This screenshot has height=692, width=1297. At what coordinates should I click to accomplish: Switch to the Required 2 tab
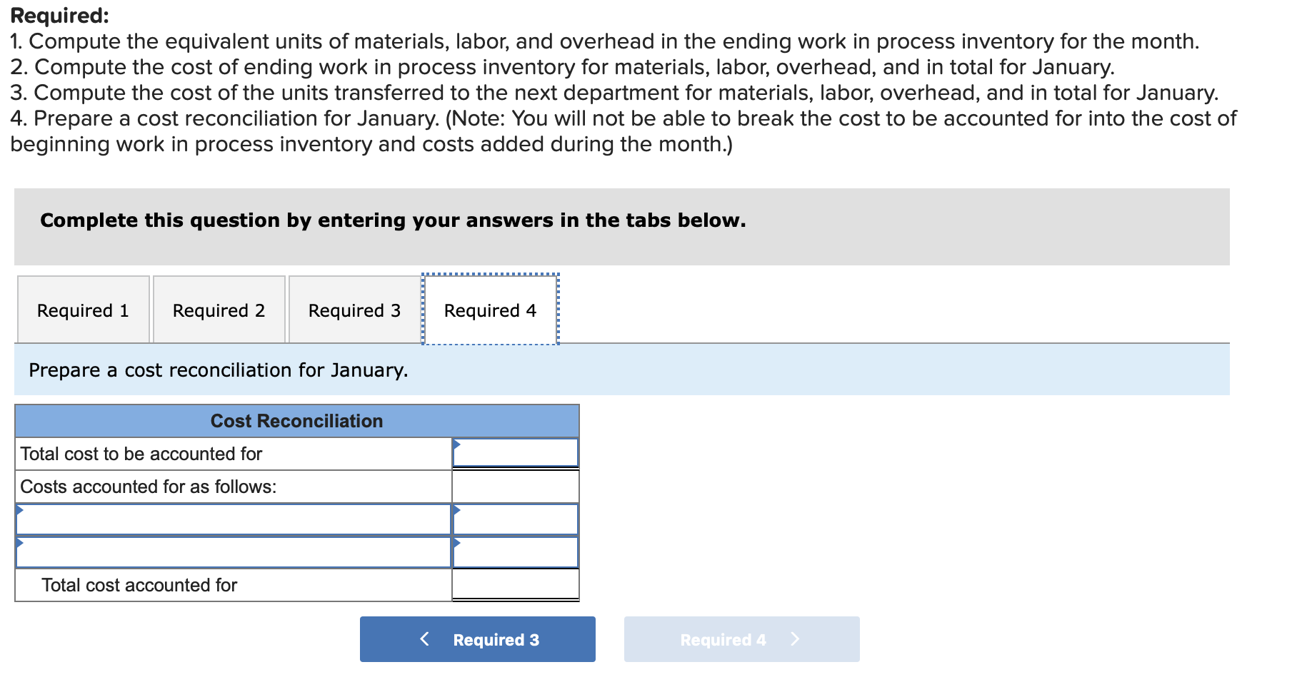coord(218,310)
